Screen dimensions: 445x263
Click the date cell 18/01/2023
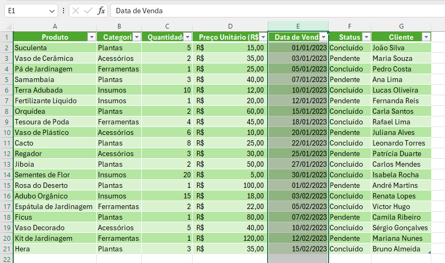(x=298, y=122)
